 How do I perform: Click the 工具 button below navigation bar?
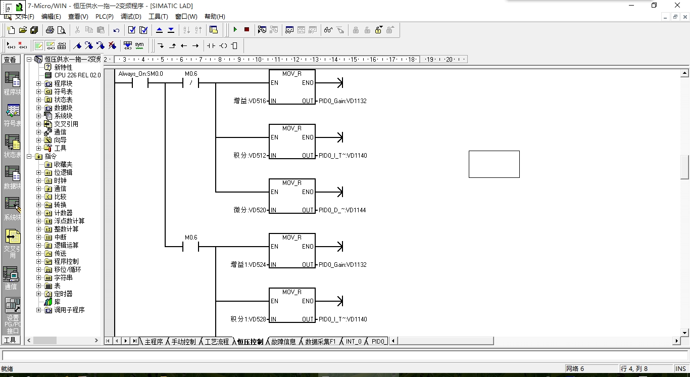[10, 340]
